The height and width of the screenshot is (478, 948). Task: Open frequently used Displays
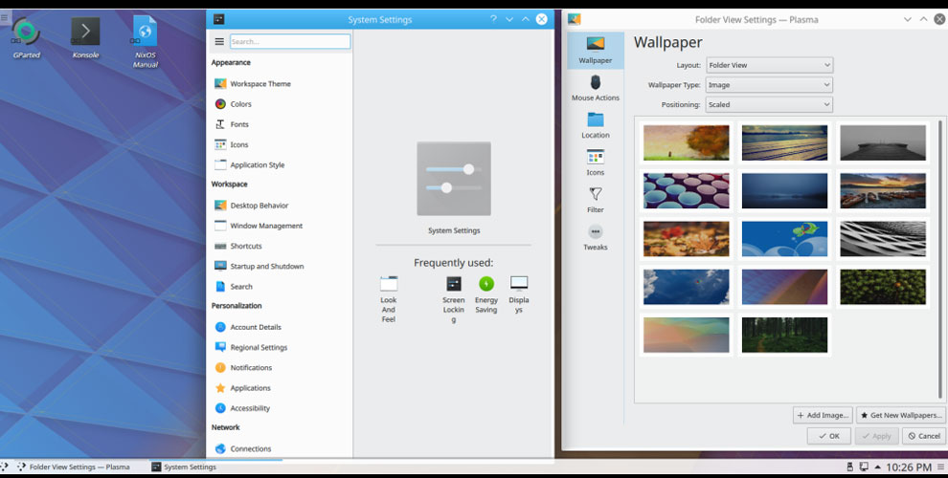(x=519, y=294)
